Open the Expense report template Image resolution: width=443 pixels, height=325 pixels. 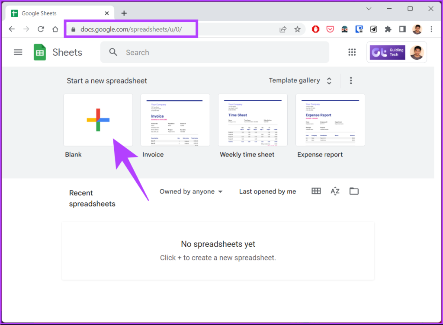pos(330,120)
